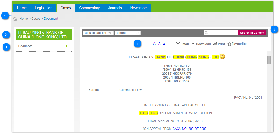Download the case document
Image resolution: width=280 pixels, height=135 pixels.
201,44
